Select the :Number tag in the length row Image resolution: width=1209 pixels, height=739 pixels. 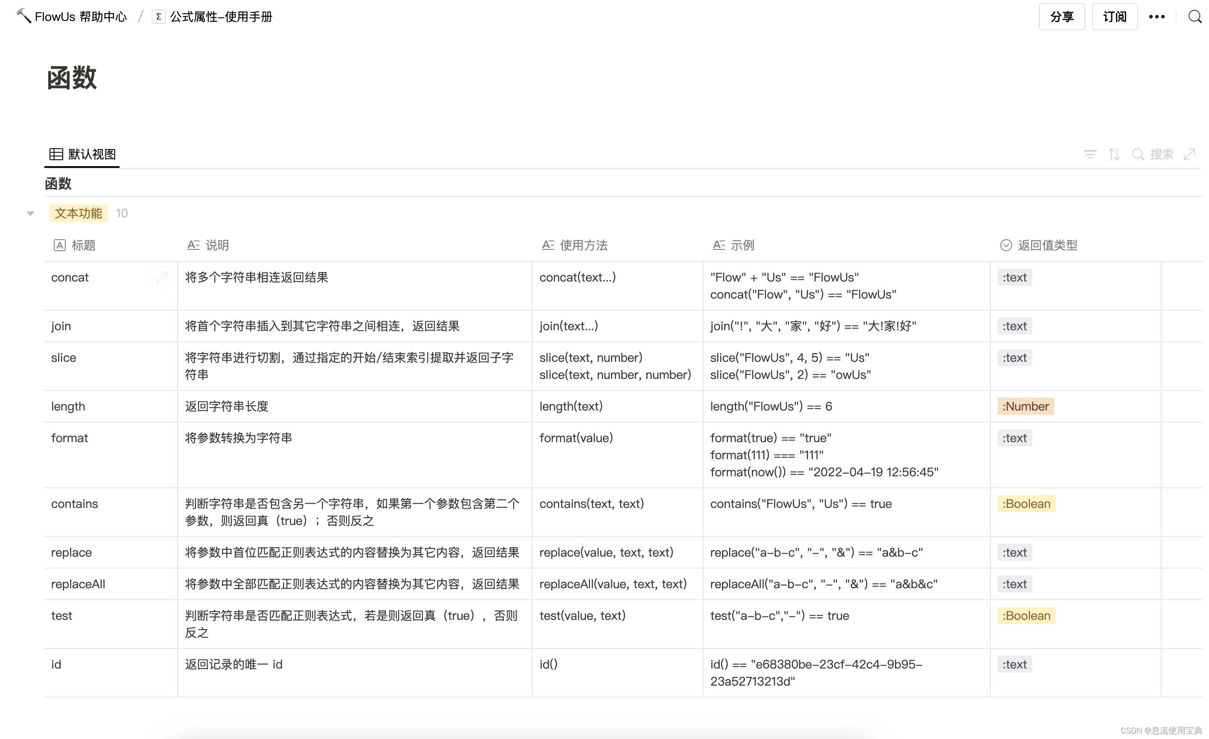point(1025,406)
